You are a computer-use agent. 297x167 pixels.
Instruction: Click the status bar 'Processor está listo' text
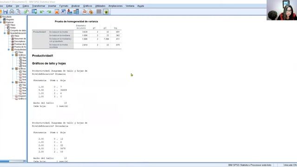[x=250, y=165]
